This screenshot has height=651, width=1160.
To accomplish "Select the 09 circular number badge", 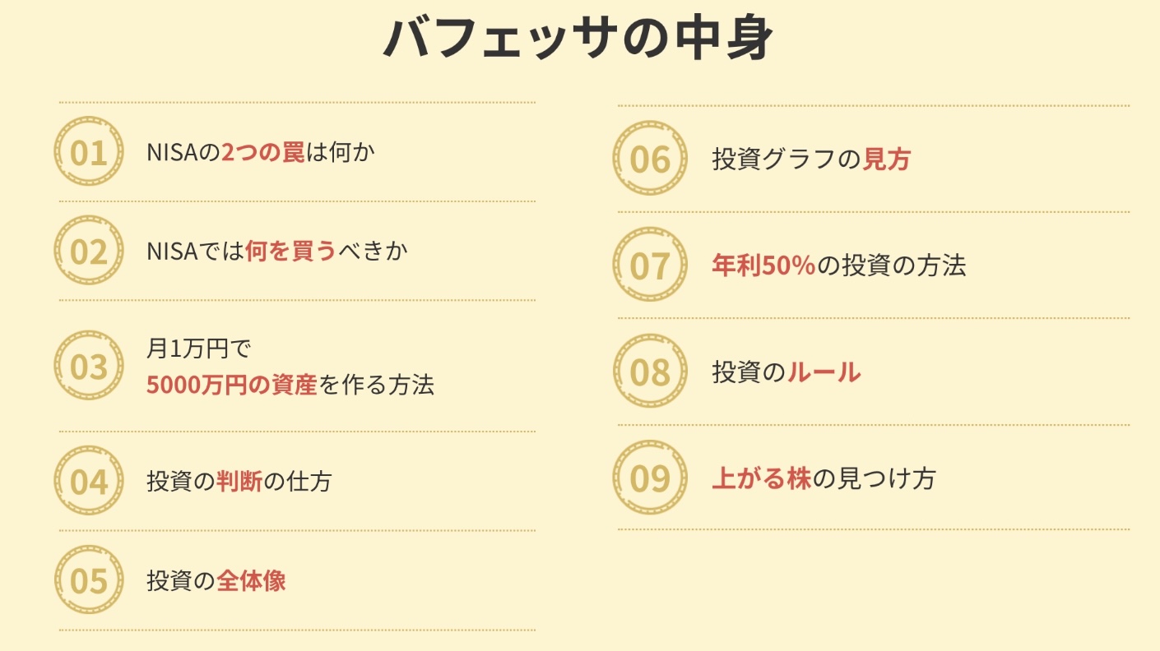I will [x=650, y=478].
